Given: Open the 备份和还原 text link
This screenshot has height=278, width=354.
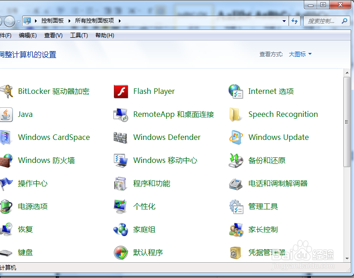Looking at the screenshot, I should [267, 161].
